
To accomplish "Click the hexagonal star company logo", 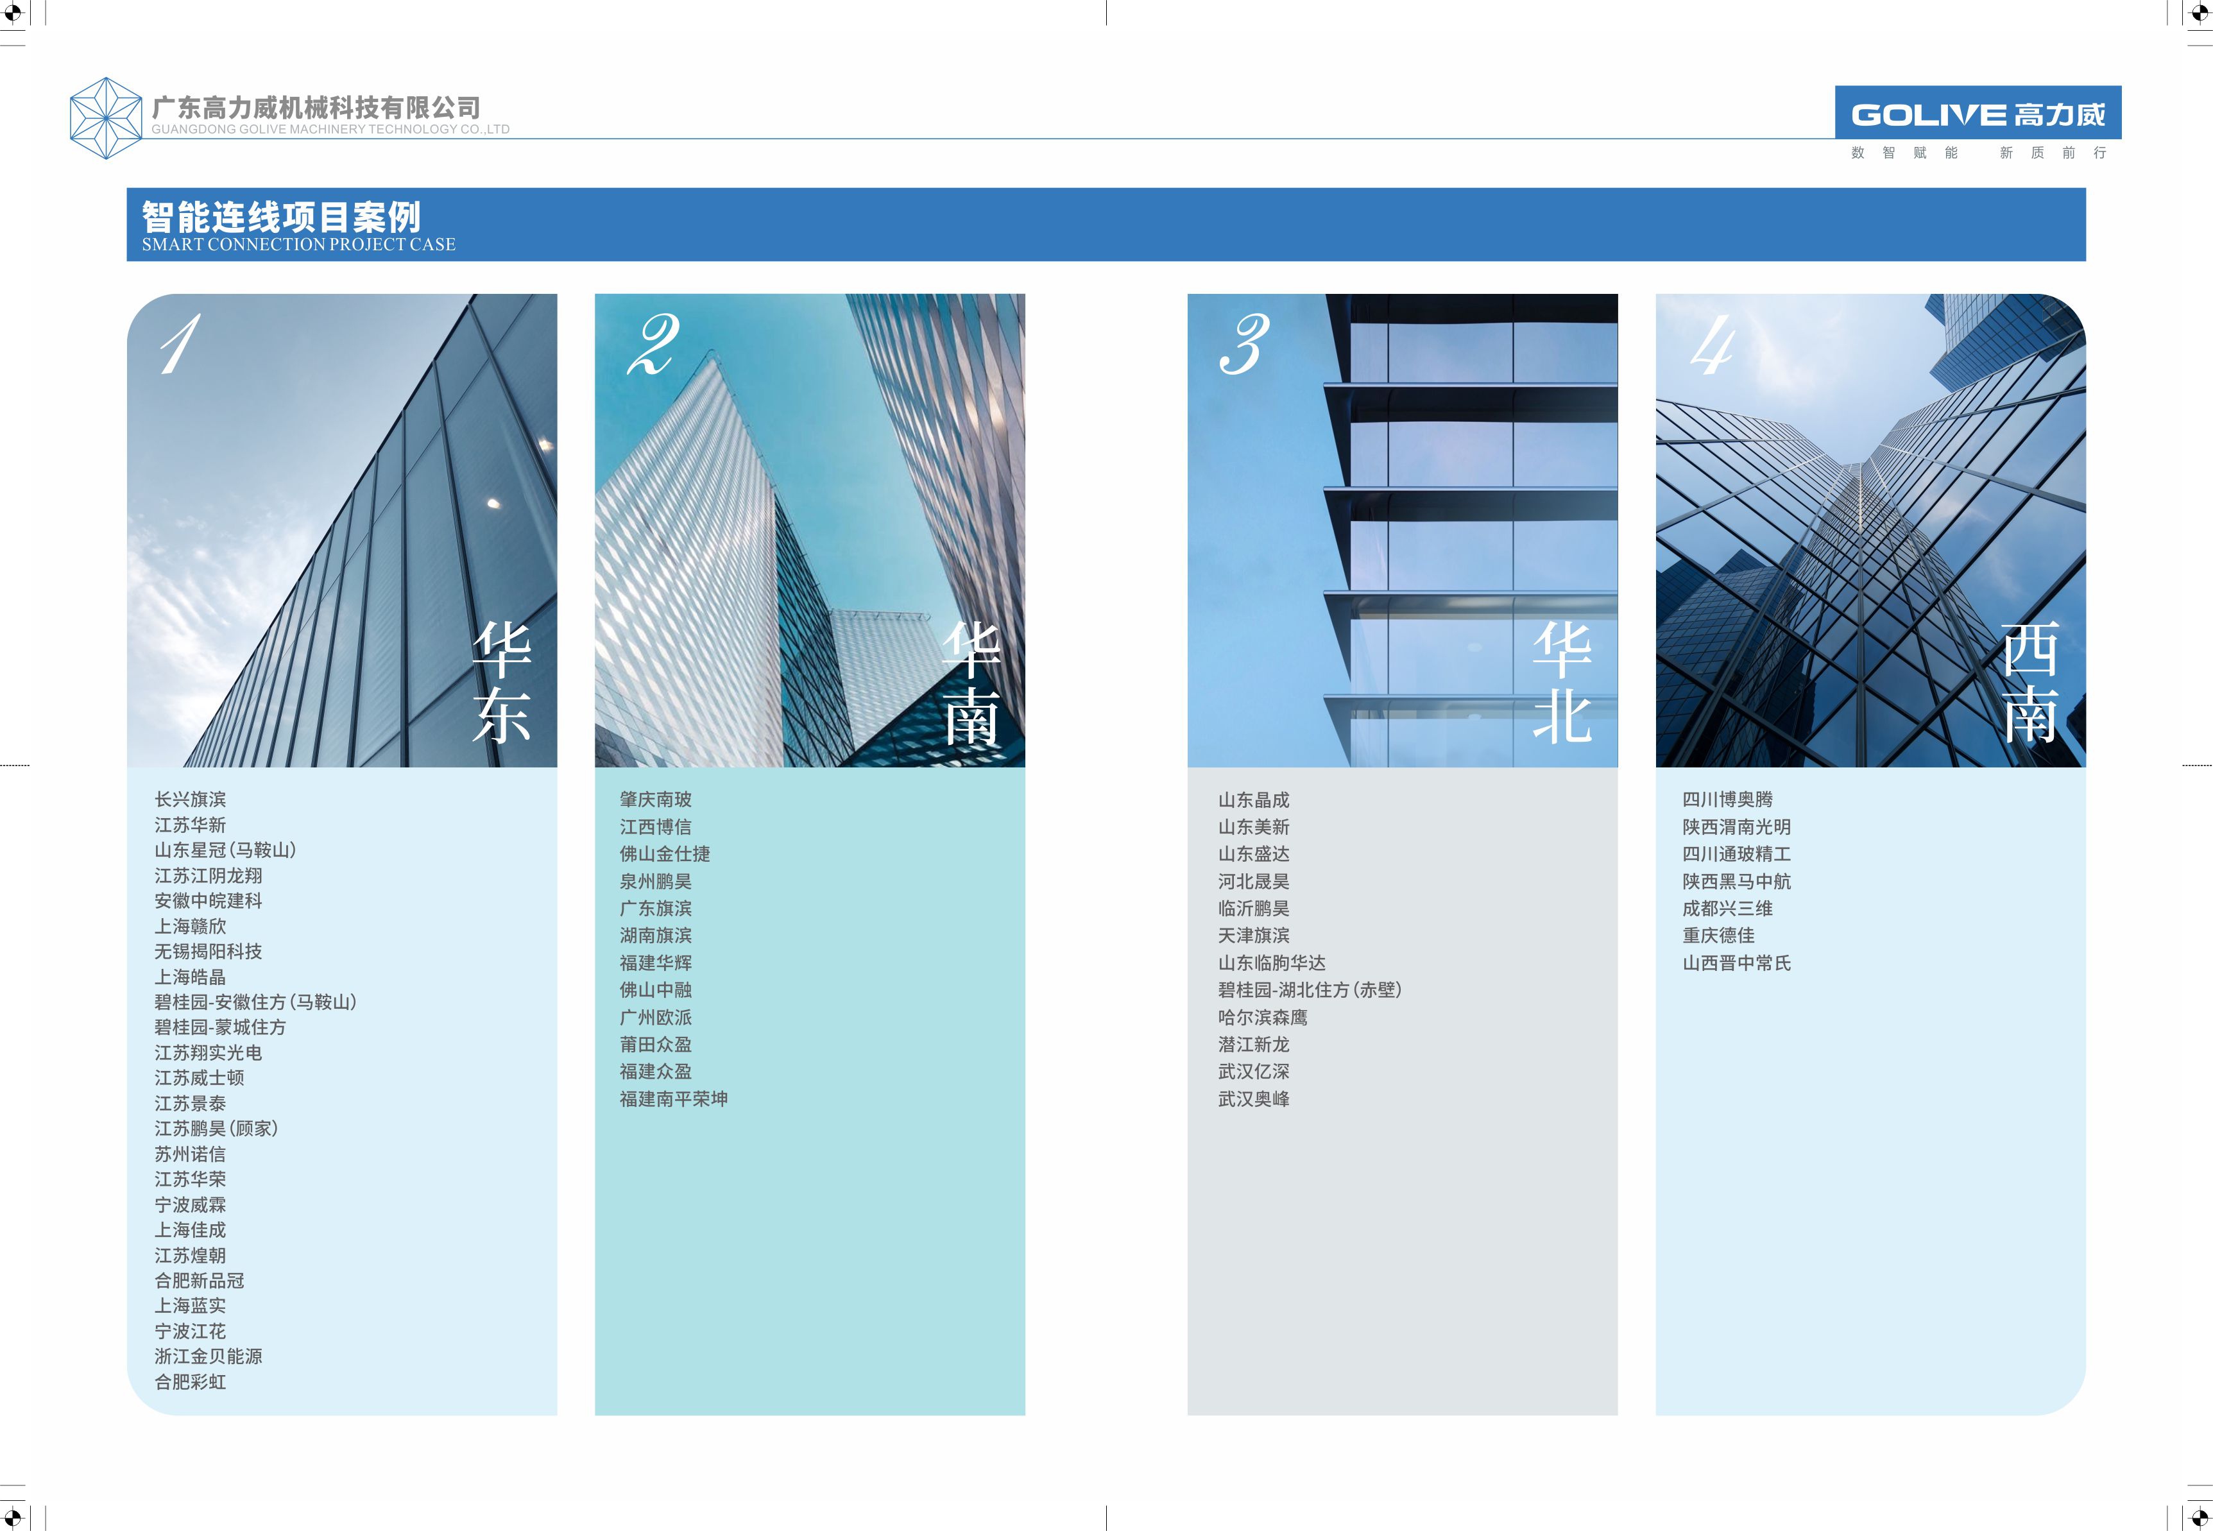I will coord(107,119).
